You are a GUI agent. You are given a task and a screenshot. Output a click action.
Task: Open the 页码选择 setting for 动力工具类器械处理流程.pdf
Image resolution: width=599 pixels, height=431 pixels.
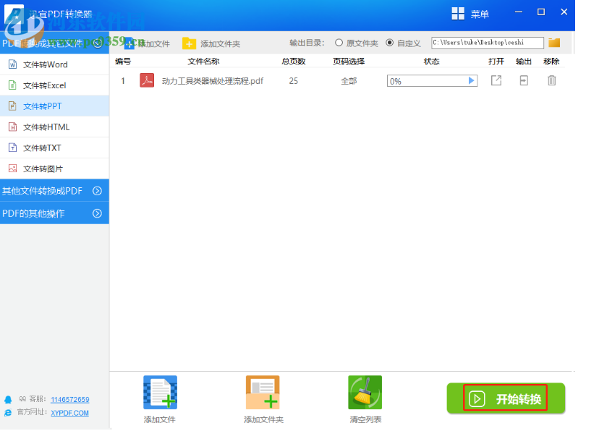(x=349, y=80)
